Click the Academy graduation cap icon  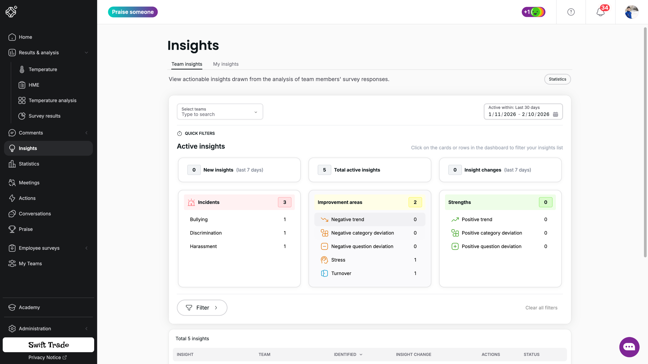coord(12,307)
